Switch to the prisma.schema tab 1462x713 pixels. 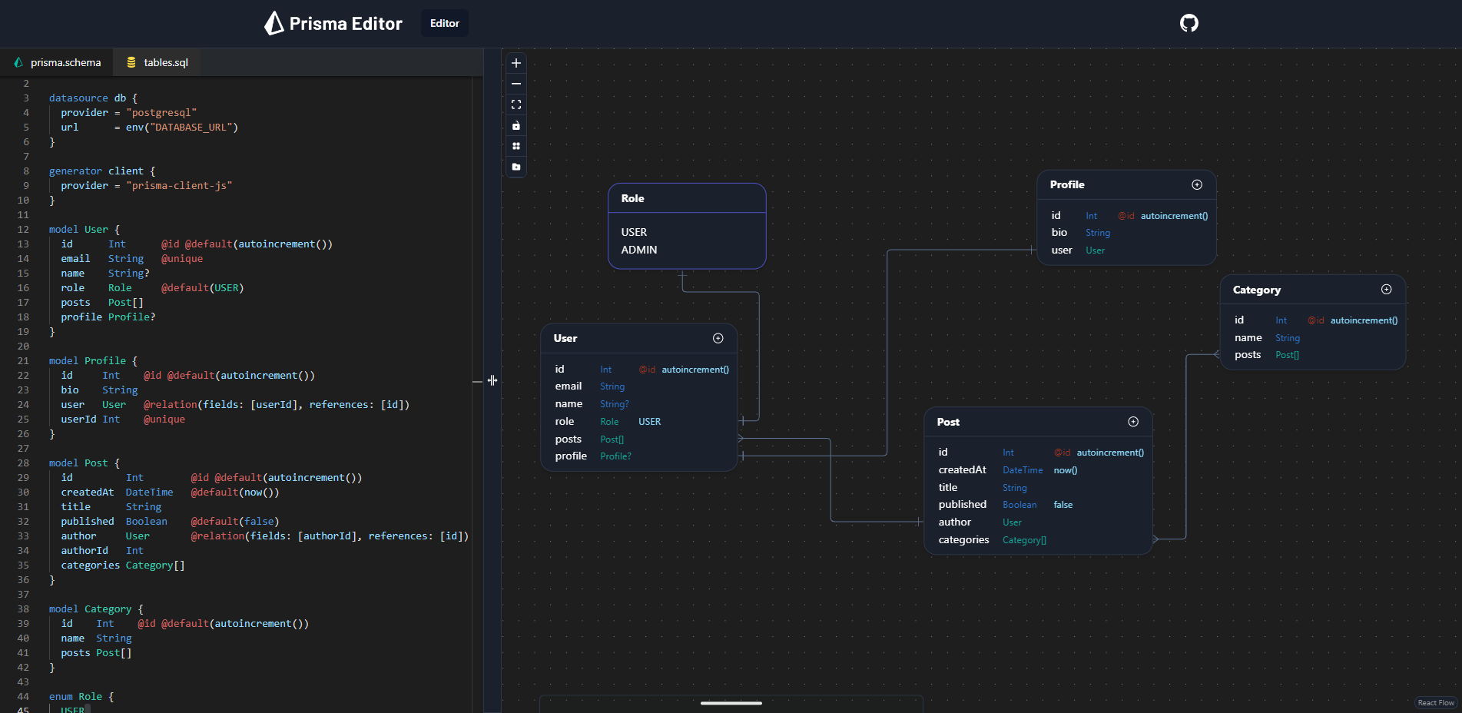pos(57,62)
